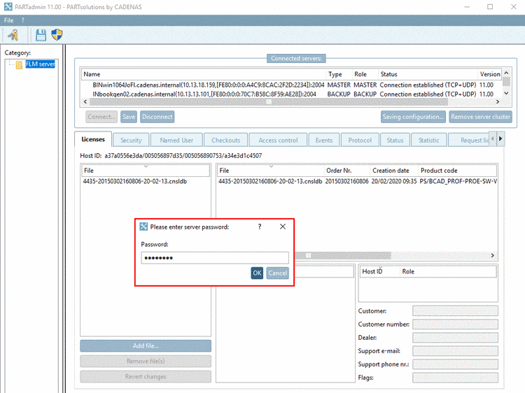
Task: Switch to the Events tab
Action: pos(324,140)
